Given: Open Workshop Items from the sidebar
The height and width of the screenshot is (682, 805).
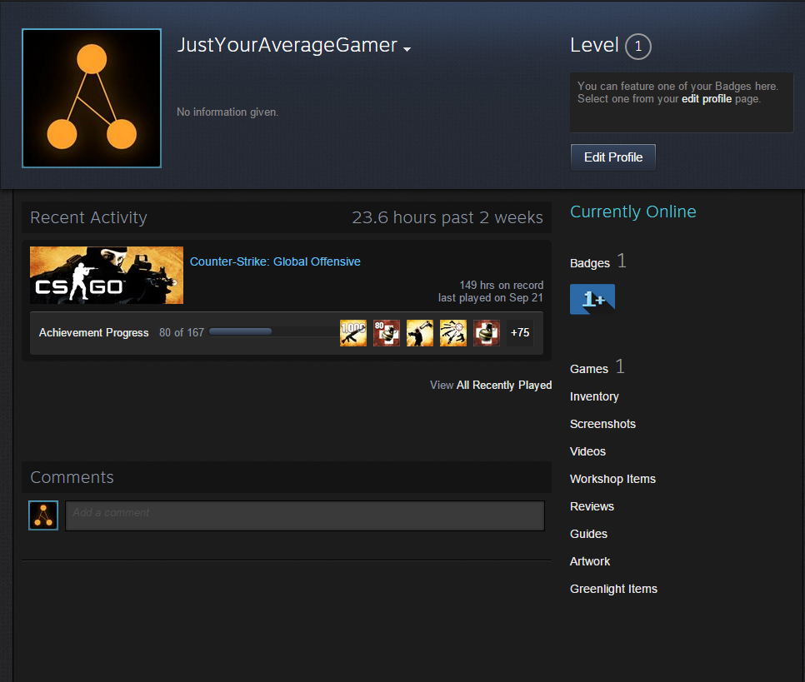Looking at the screenshot, I should (613, 479).
